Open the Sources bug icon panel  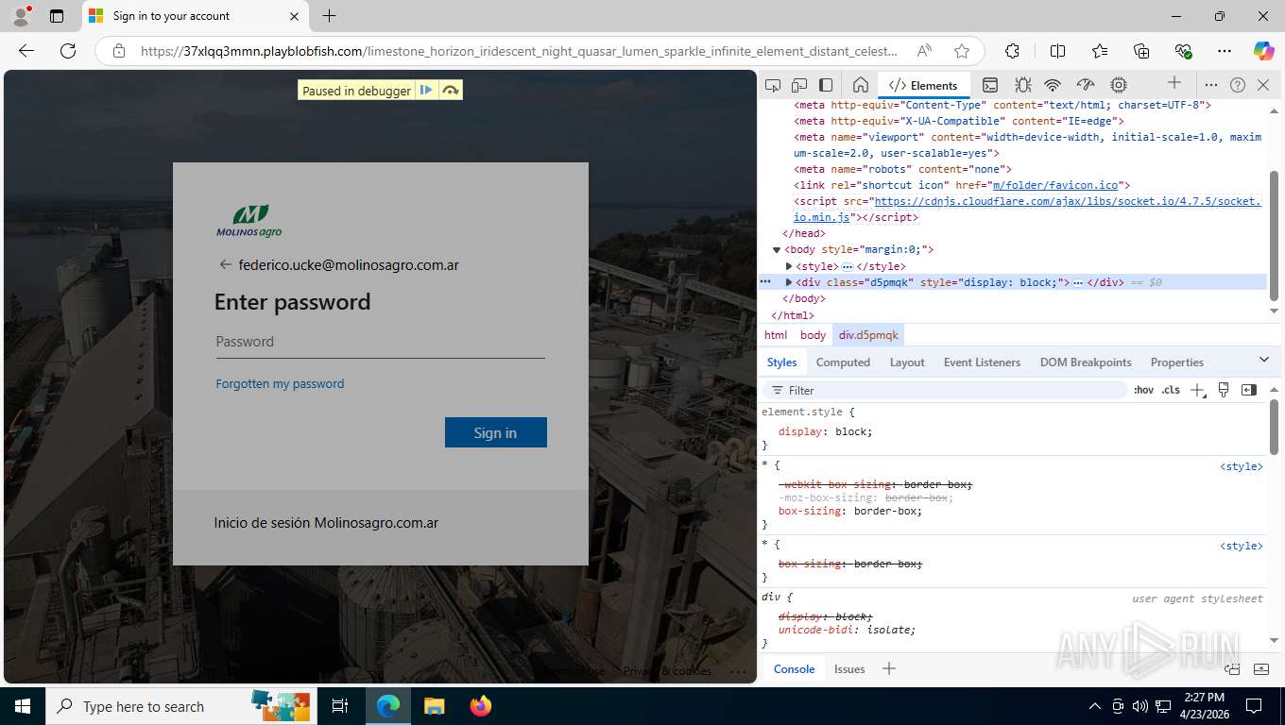click(x=1022, y=85)
